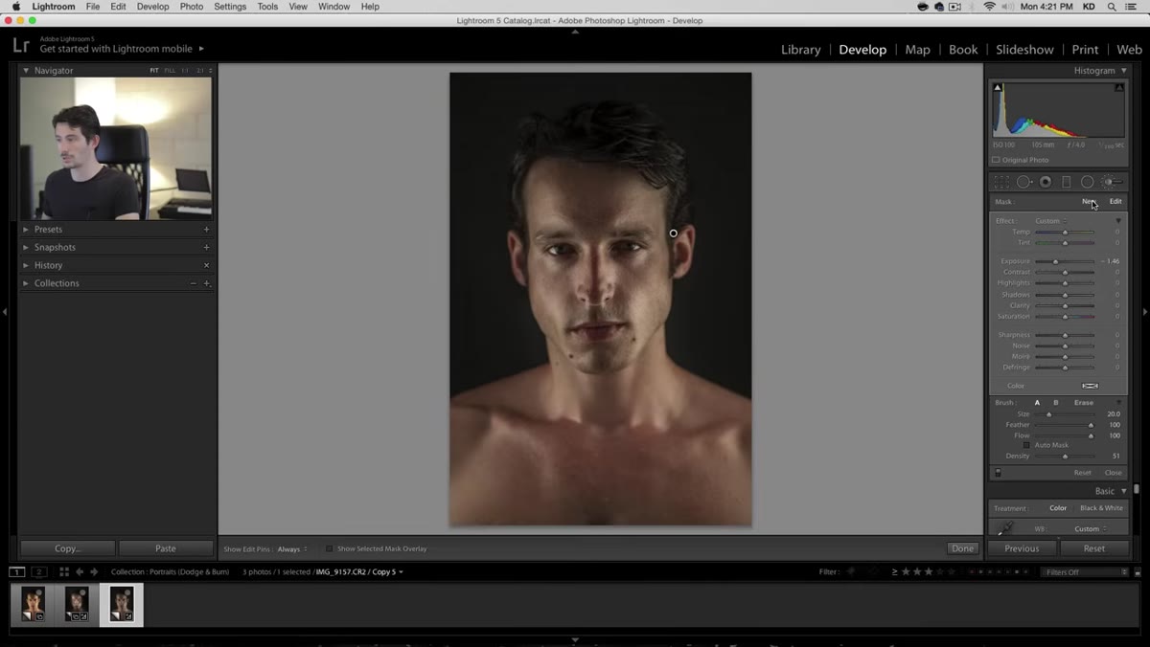Click Edit next to Mask
This screenshot has height=647, width=1150.
coord(1115,202)
